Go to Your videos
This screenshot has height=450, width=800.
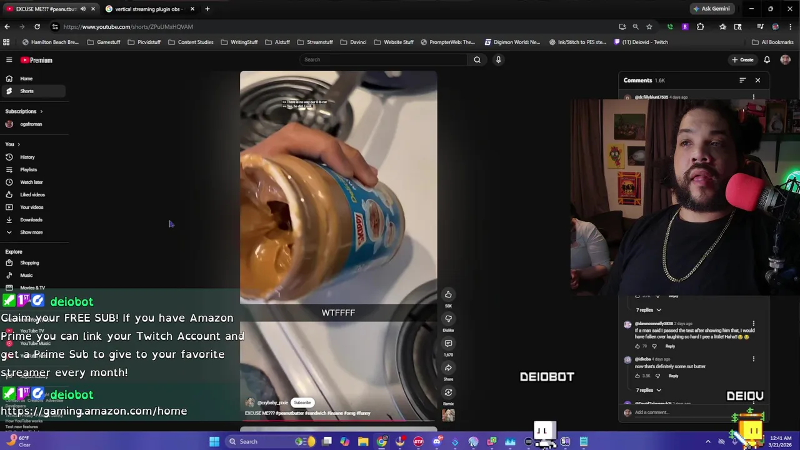(x=32, y=207)
